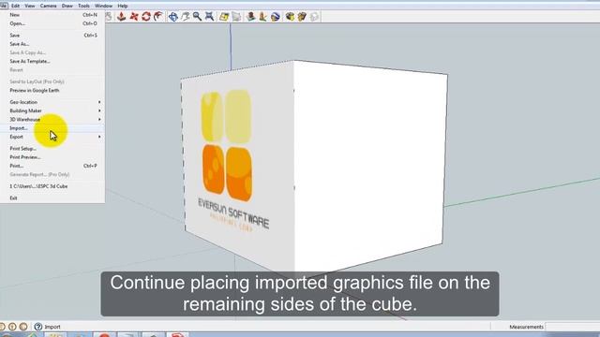Viewport: 600px width, 337px height.
Task: Click the round status icon beside the help icon
Action: (23, 327)
